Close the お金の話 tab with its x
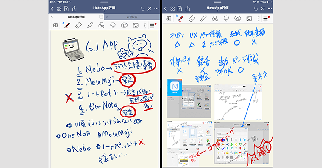This screenshot has height=168, width=322. point(107,17)
